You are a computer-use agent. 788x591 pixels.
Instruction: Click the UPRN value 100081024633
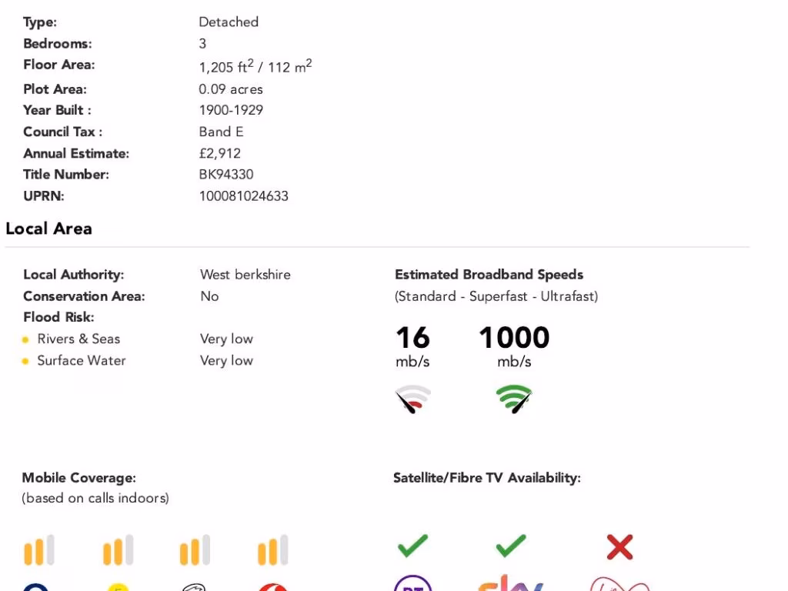click(243, 196)
